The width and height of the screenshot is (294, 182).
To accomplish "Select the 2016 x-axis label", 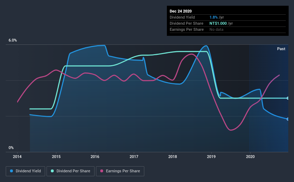I will [x=95, y=157].
